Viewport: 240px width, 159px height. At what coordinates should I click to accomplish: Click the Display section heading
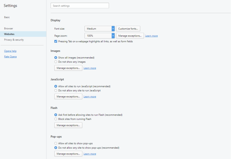coord(55,20)
